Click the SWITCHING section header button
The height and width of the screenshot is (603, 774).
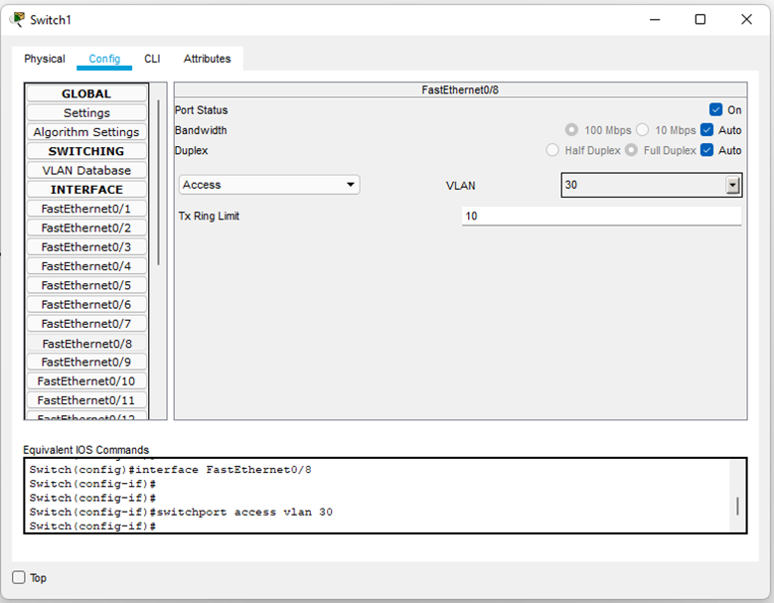[x=86, y=151]
